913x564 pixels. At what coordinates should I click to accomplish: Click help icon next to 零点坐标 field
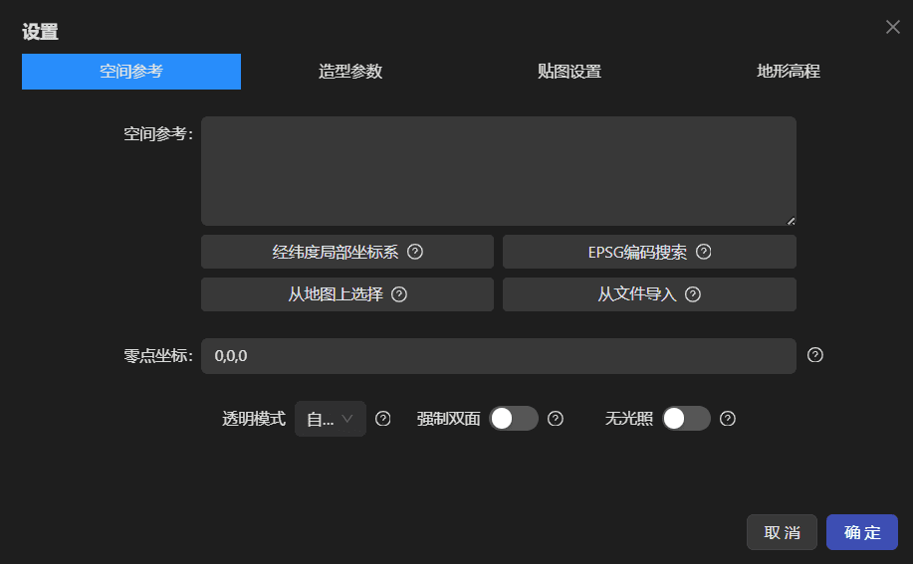(814, 355)
